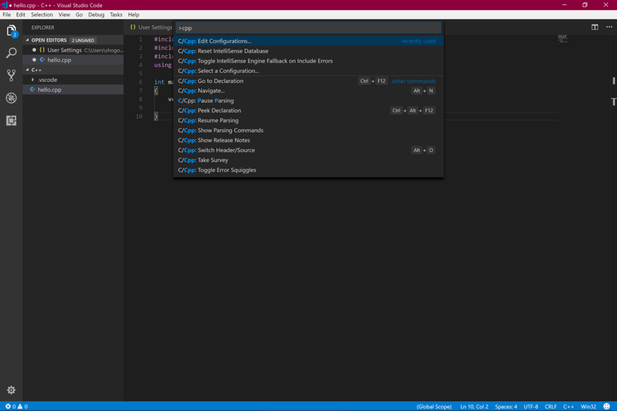Run C/Cpp: Peek Declaration
Screen dimensions: 617x411
point(308,110)
